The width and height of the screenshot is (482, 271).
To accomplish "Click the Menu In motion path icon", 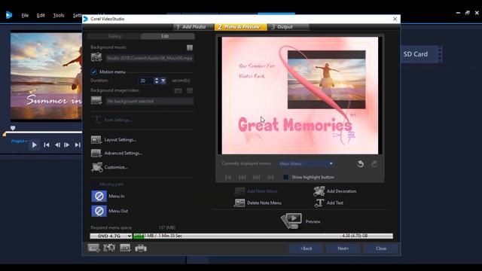I will tap(99, 196).
